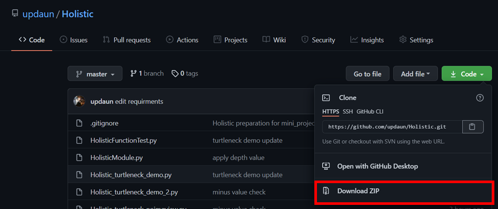Click file icon next to Holistic_turtleneck_demo.py
The height and width of the screenshot is (209, 498).
coord(79,175)
